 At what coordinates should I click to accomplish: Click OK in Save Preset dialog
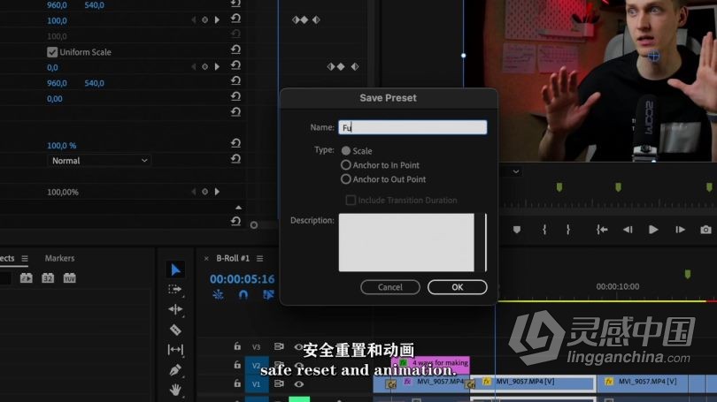[x=458, y=287]
